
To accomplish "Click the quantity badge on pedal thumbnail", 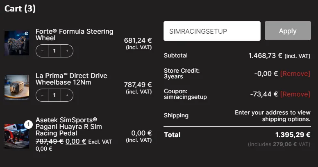I will [28, 124].
